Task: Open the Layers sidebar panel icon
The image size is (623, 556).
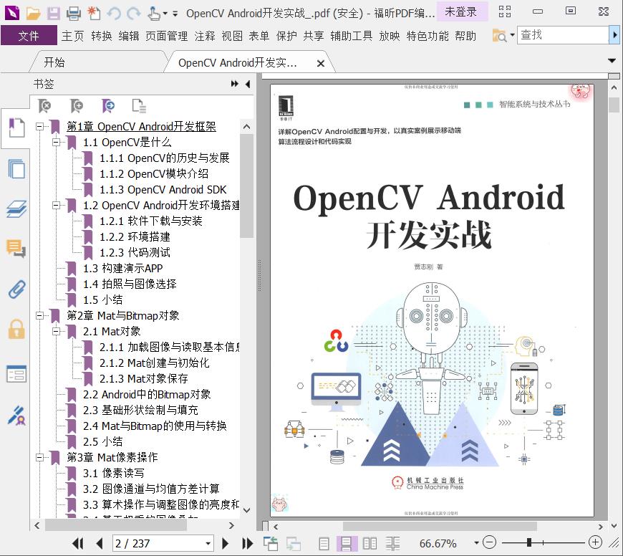Action: tap(16, 208)
